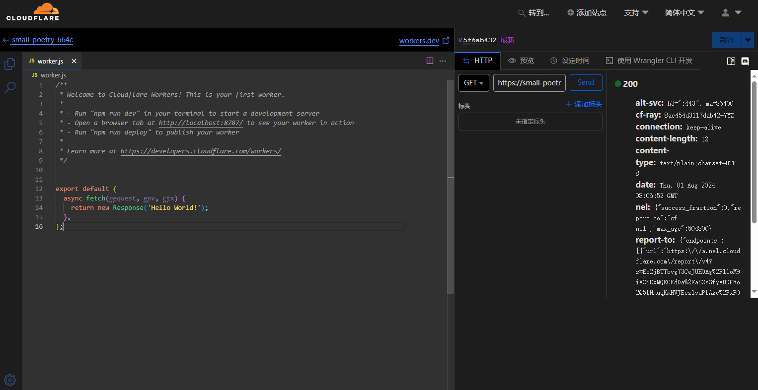Open the settings gear in editor sidebar
Screen dimensions: 758x390
tap(10, 380)
